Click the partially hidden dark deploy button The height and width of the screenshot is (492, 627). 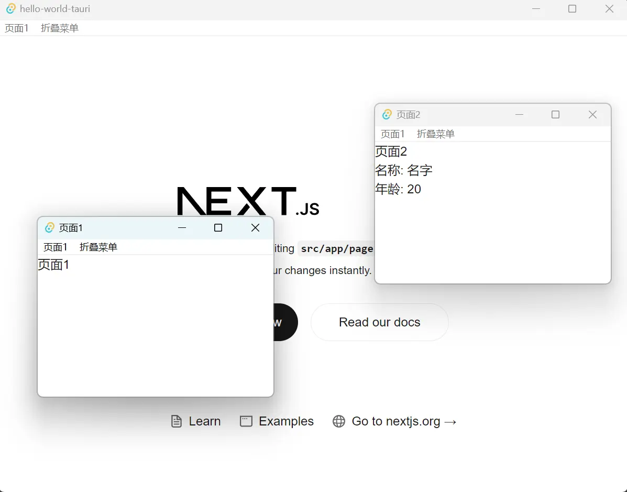click(285, 322)
